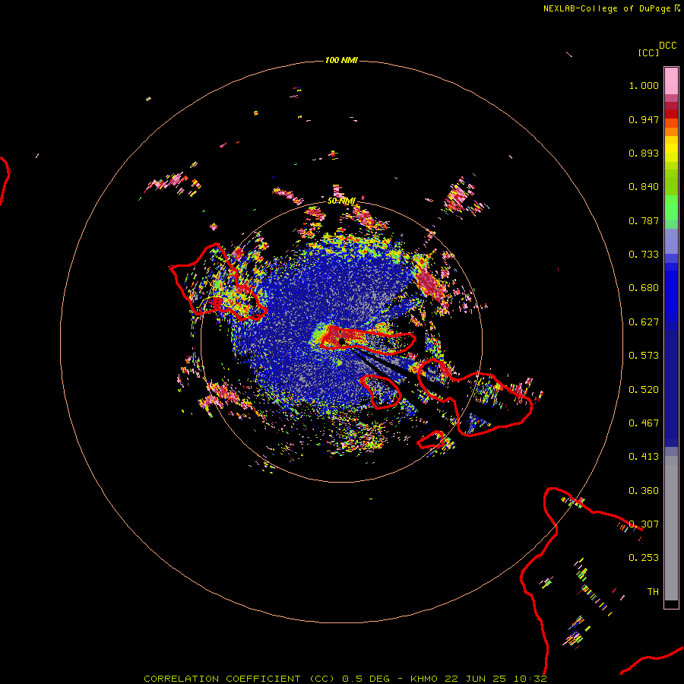Viewport: 684px width, 684px height.
Task: Click the 50 NMI range ring label
Action: point(341,201)
